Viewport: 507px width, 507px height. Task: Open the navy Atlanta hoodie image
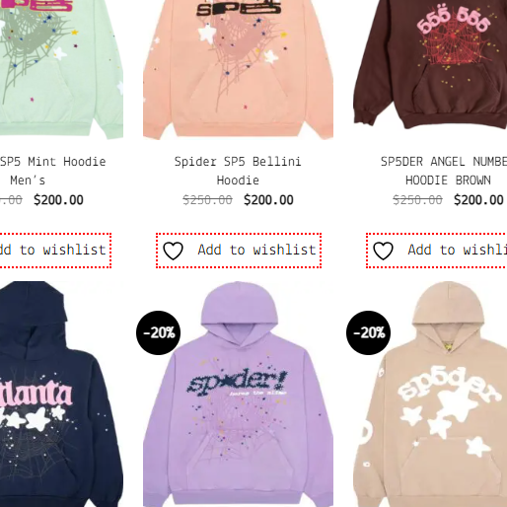[x=61, y=394]
